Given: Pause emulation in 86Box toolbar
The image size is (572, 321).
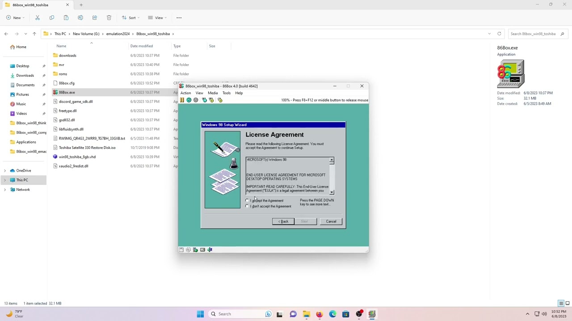Looking at the screenshot, I should 182,100.
